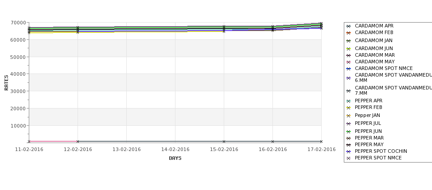Select the CARDAMOM APR legend label
The height and width of the screenshot is (190, 432).
click(x=374, y=26)
